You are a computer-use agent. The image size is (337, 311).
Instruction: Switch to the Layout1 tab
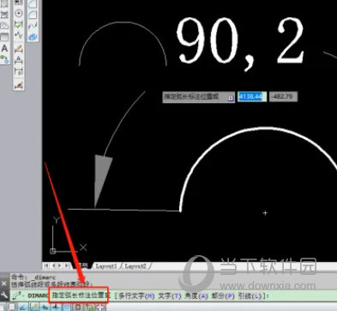[x=106, y=266]
